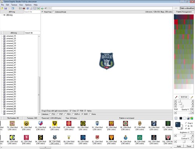Click the bracketed-square toolbar icon
Viewport: 195px width, 149px height.
[x=20, y=8]
